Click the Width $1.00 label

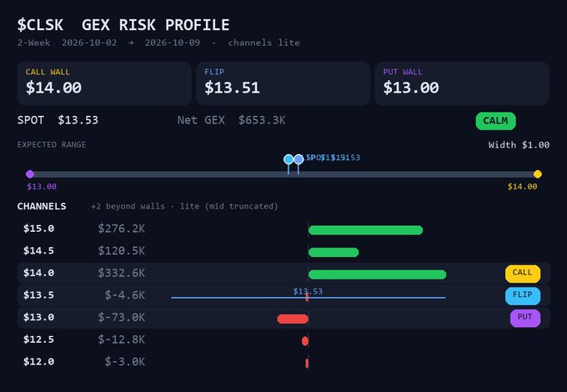click(x=519, y=145)
